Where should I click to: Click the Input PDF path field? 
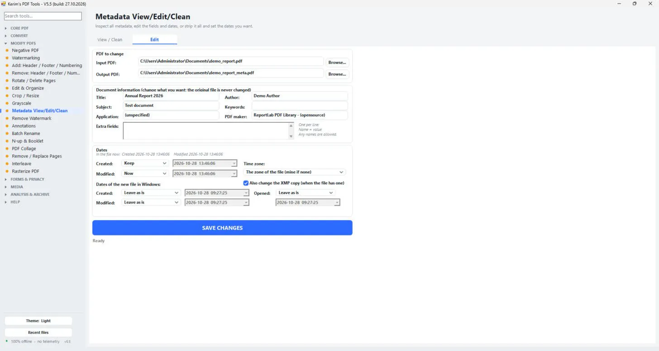click(x=231, y=61)
